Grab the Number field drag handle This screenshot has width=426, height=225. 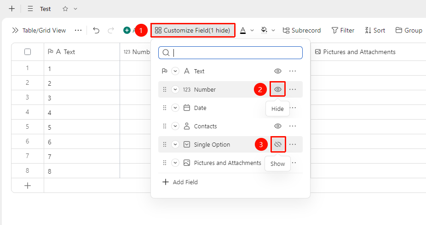(x=164, y=89)
